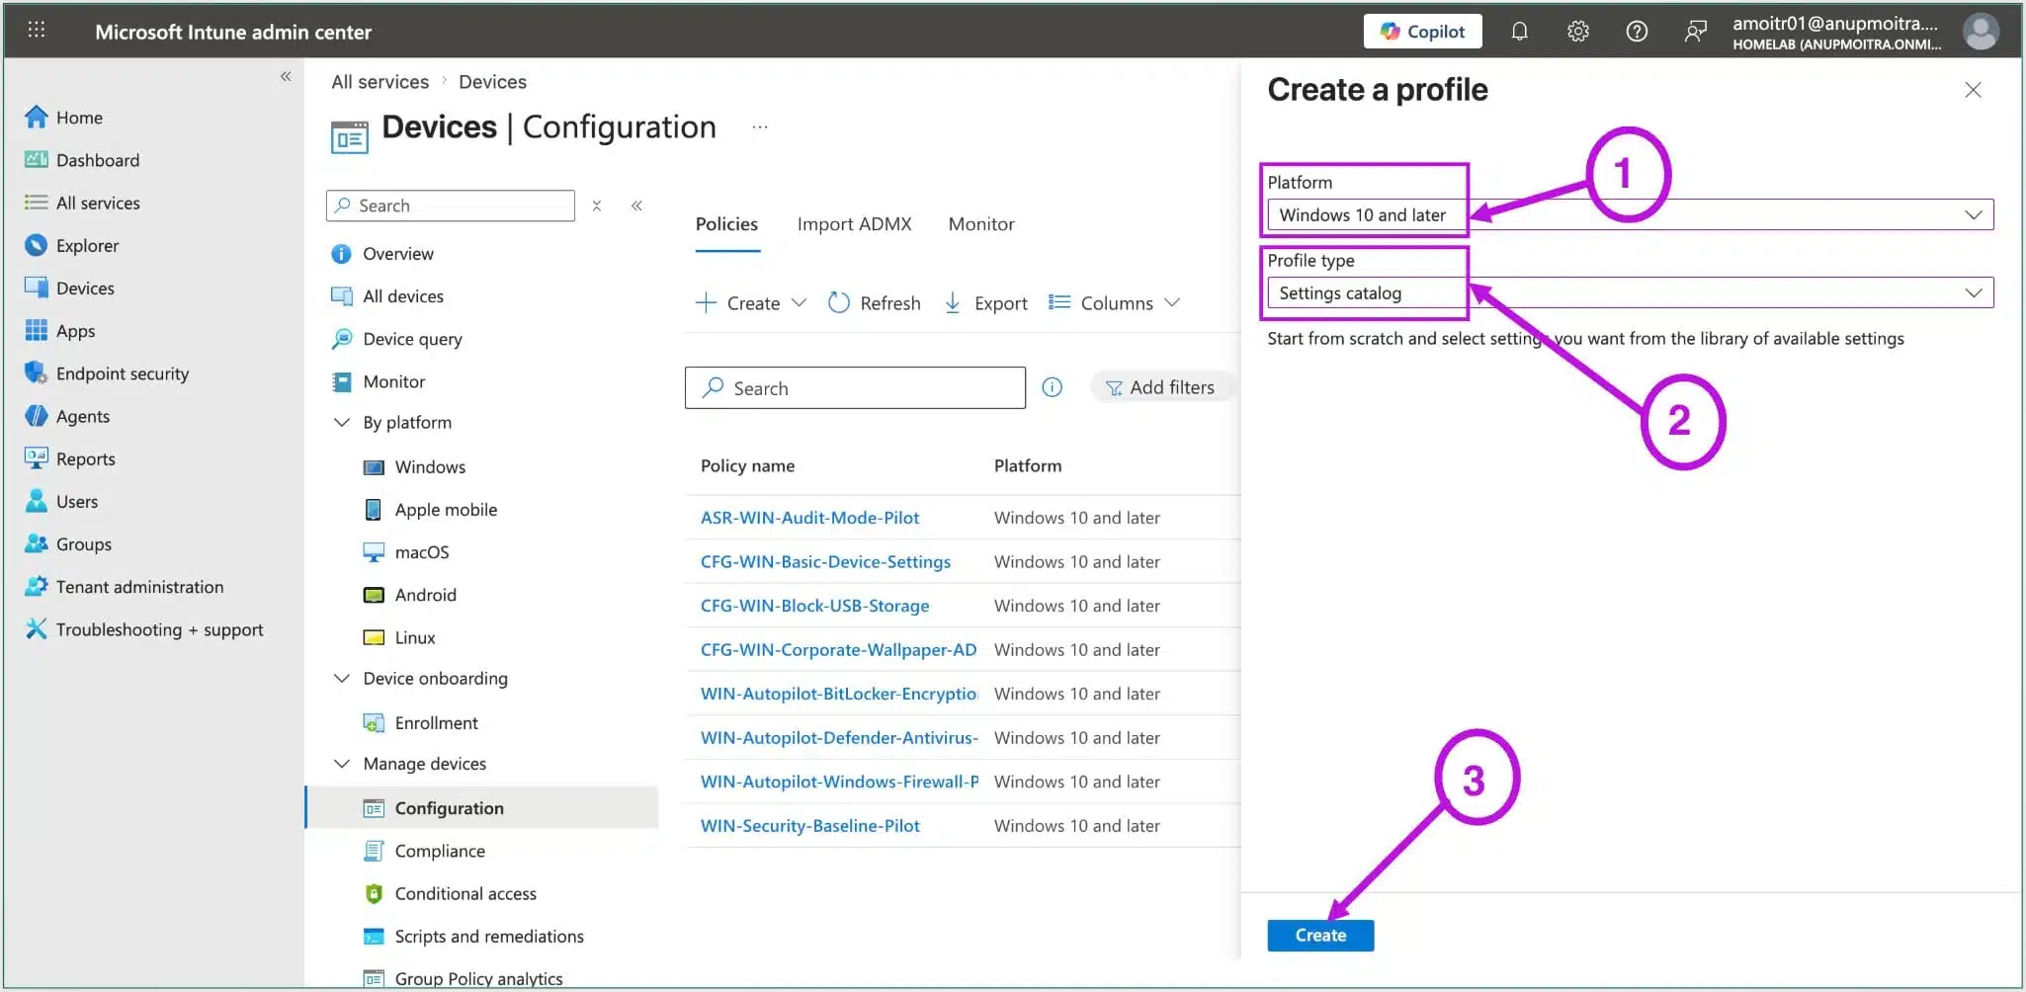The height and width of the screenshot is (992, 2026).
Task: Open the notifications bell
Action: coord(1519,32)
